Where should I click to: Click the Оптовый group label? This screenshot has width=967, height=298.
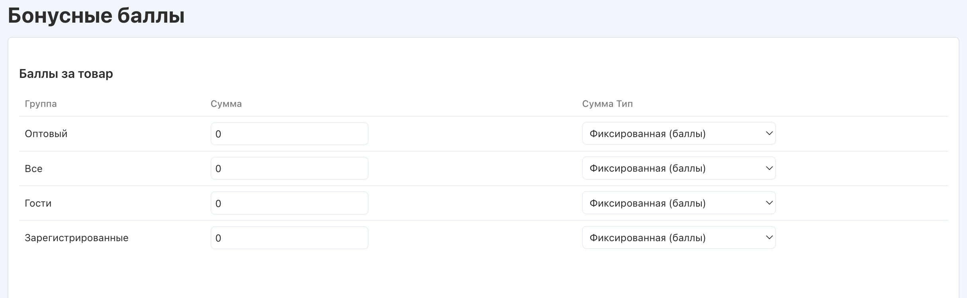click(x=46, y=134)
